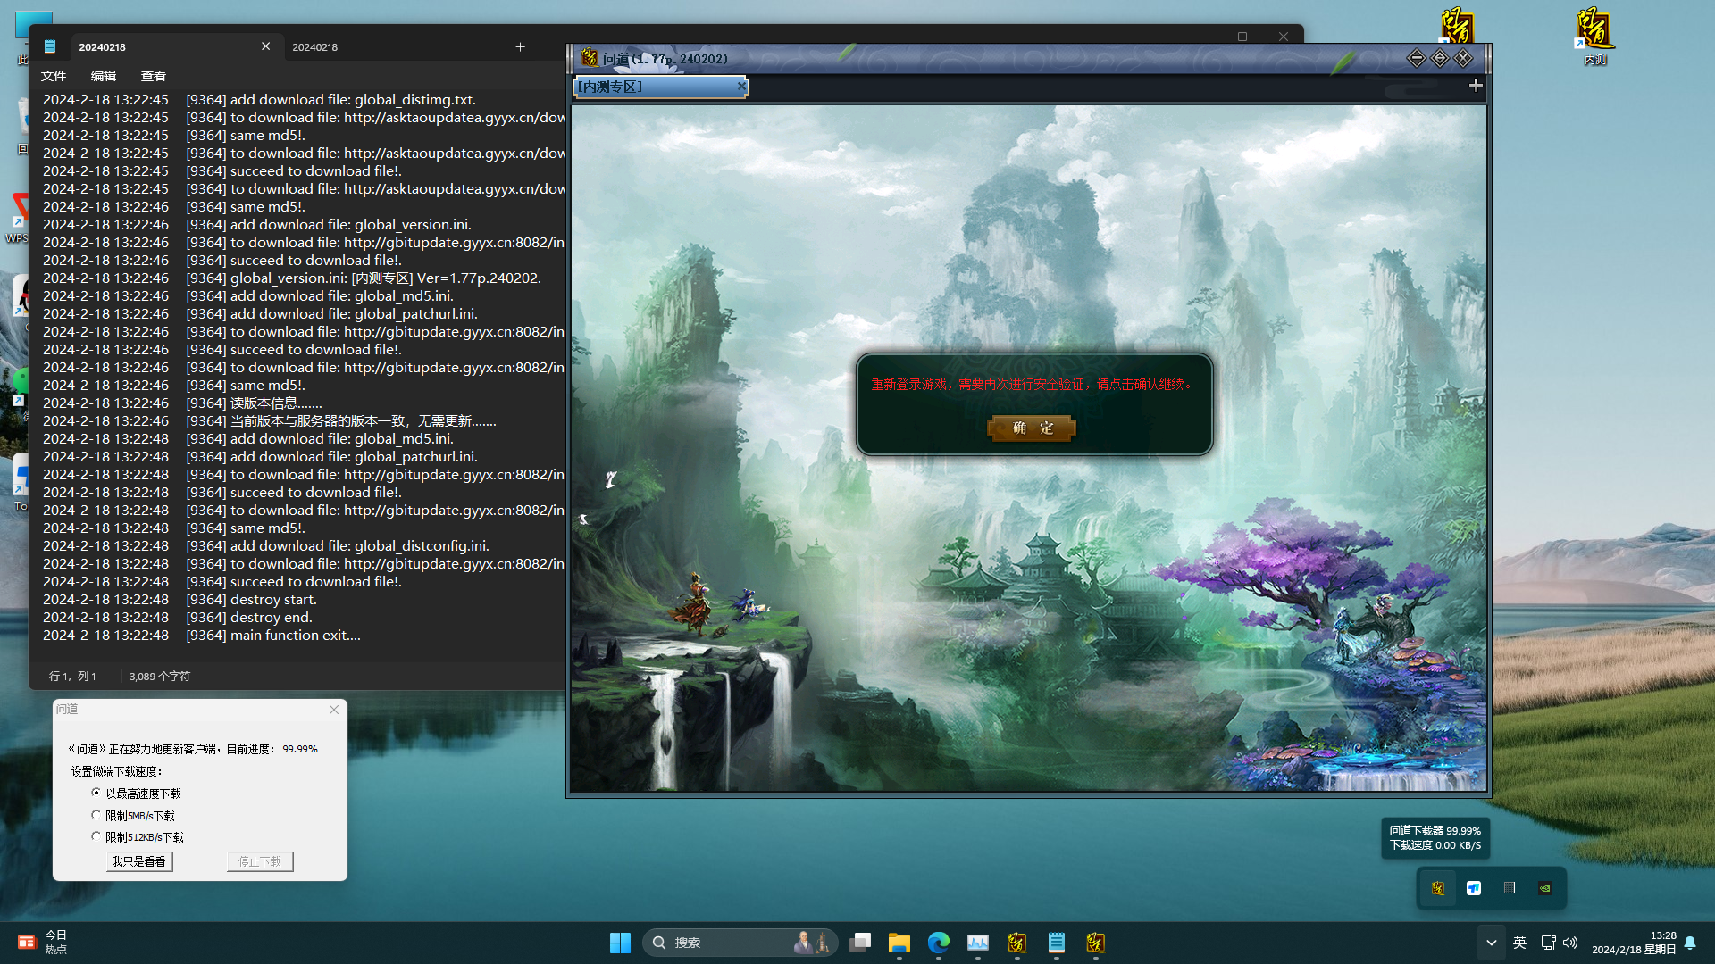Open the 问道 desktop shortcut beside 内测
1715x964 pixels.
click(x=1457, y=24)
